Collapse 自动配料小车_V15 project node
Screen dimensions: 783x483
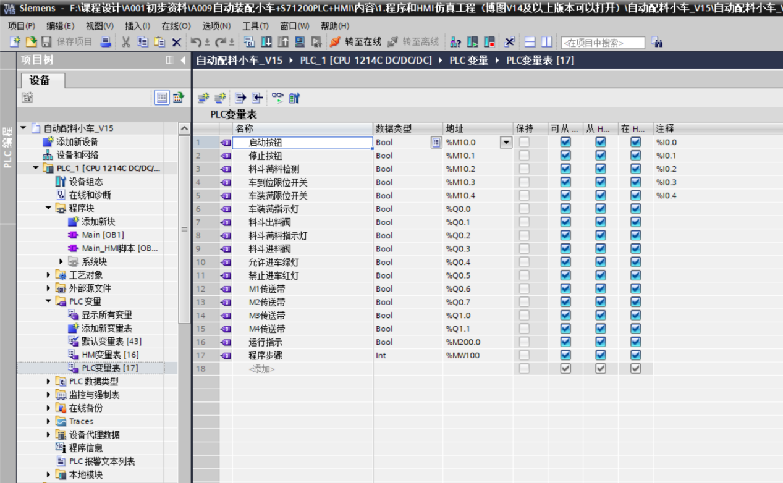pyautogui.click(x=23, y=128)
